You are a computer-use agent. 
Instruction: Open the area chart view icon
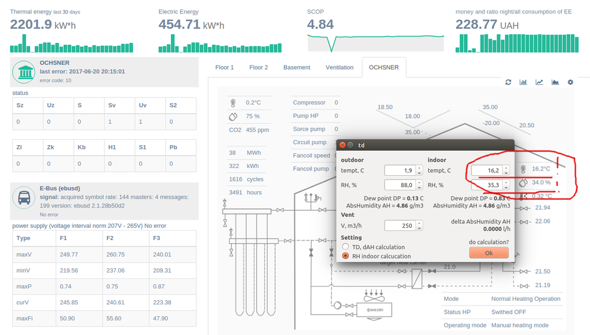click(x=555, y=83)
